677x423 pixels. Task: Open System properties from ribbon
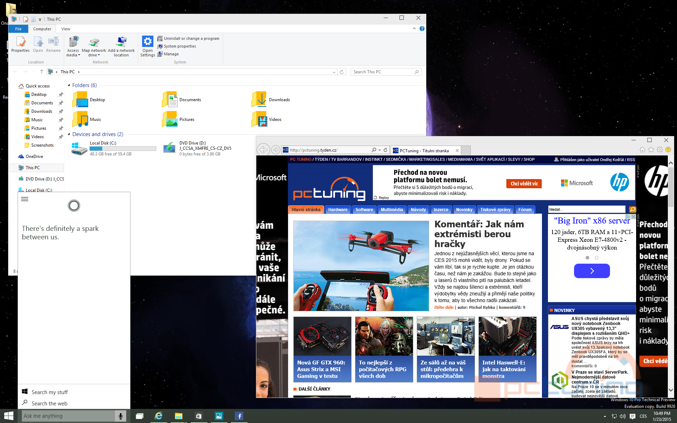click(x=177, y=46)
